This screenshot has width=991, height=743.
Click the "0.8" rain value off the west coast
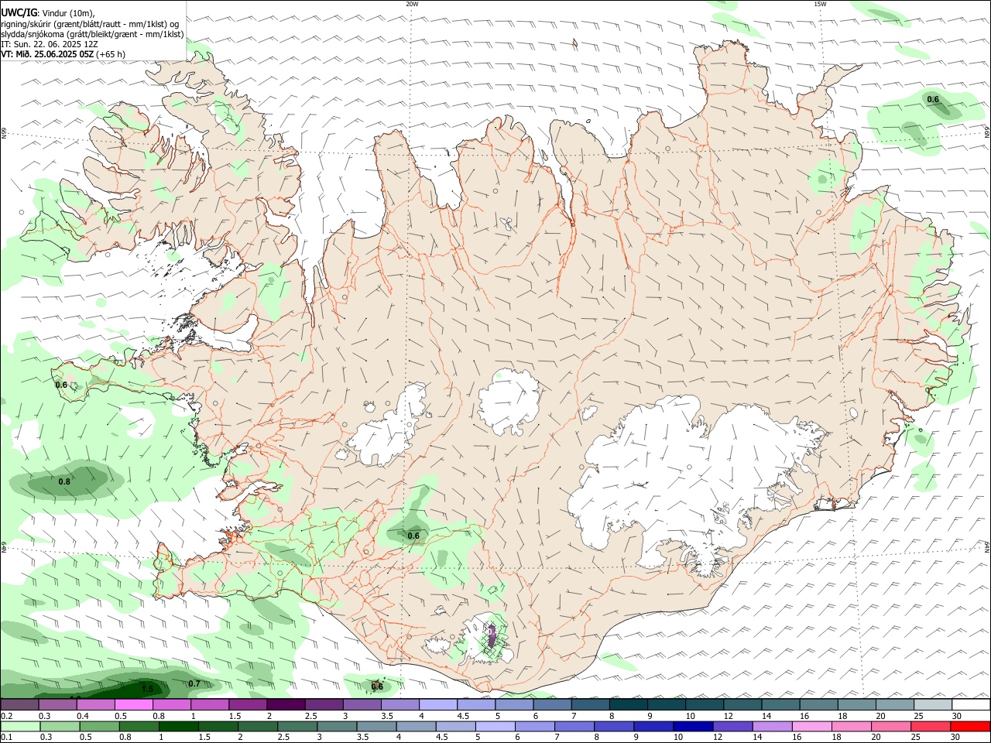pyautogui.click(x=64, y=481)
